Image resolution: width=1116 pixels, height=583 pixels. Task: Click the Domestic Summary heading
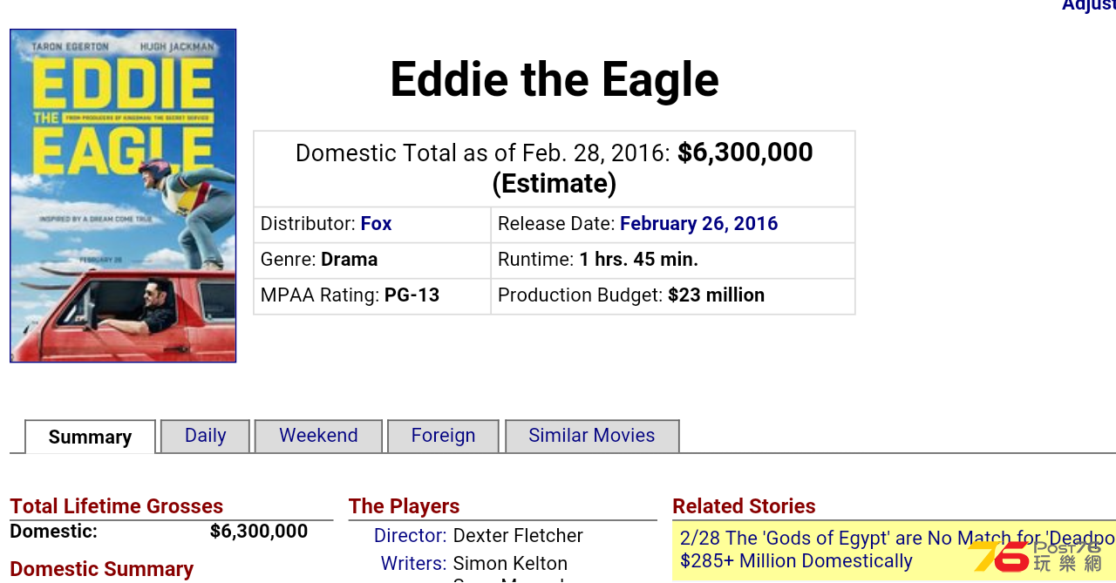tap(101, 569)
